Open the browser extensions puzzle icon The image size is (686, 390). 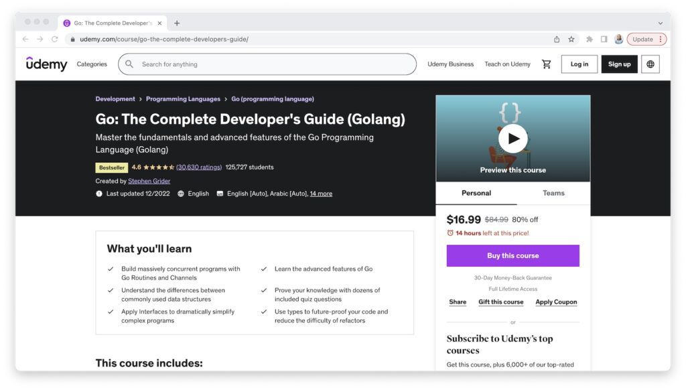coord(590,39)
